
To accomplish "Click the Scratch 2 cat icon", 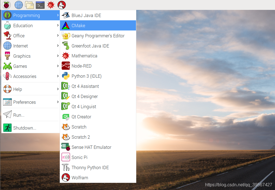I will 66,137.
